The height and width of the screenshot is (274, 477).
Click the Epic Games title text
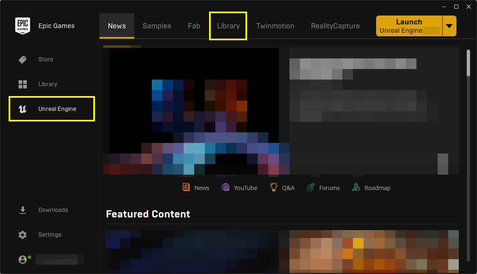point(57,26)
